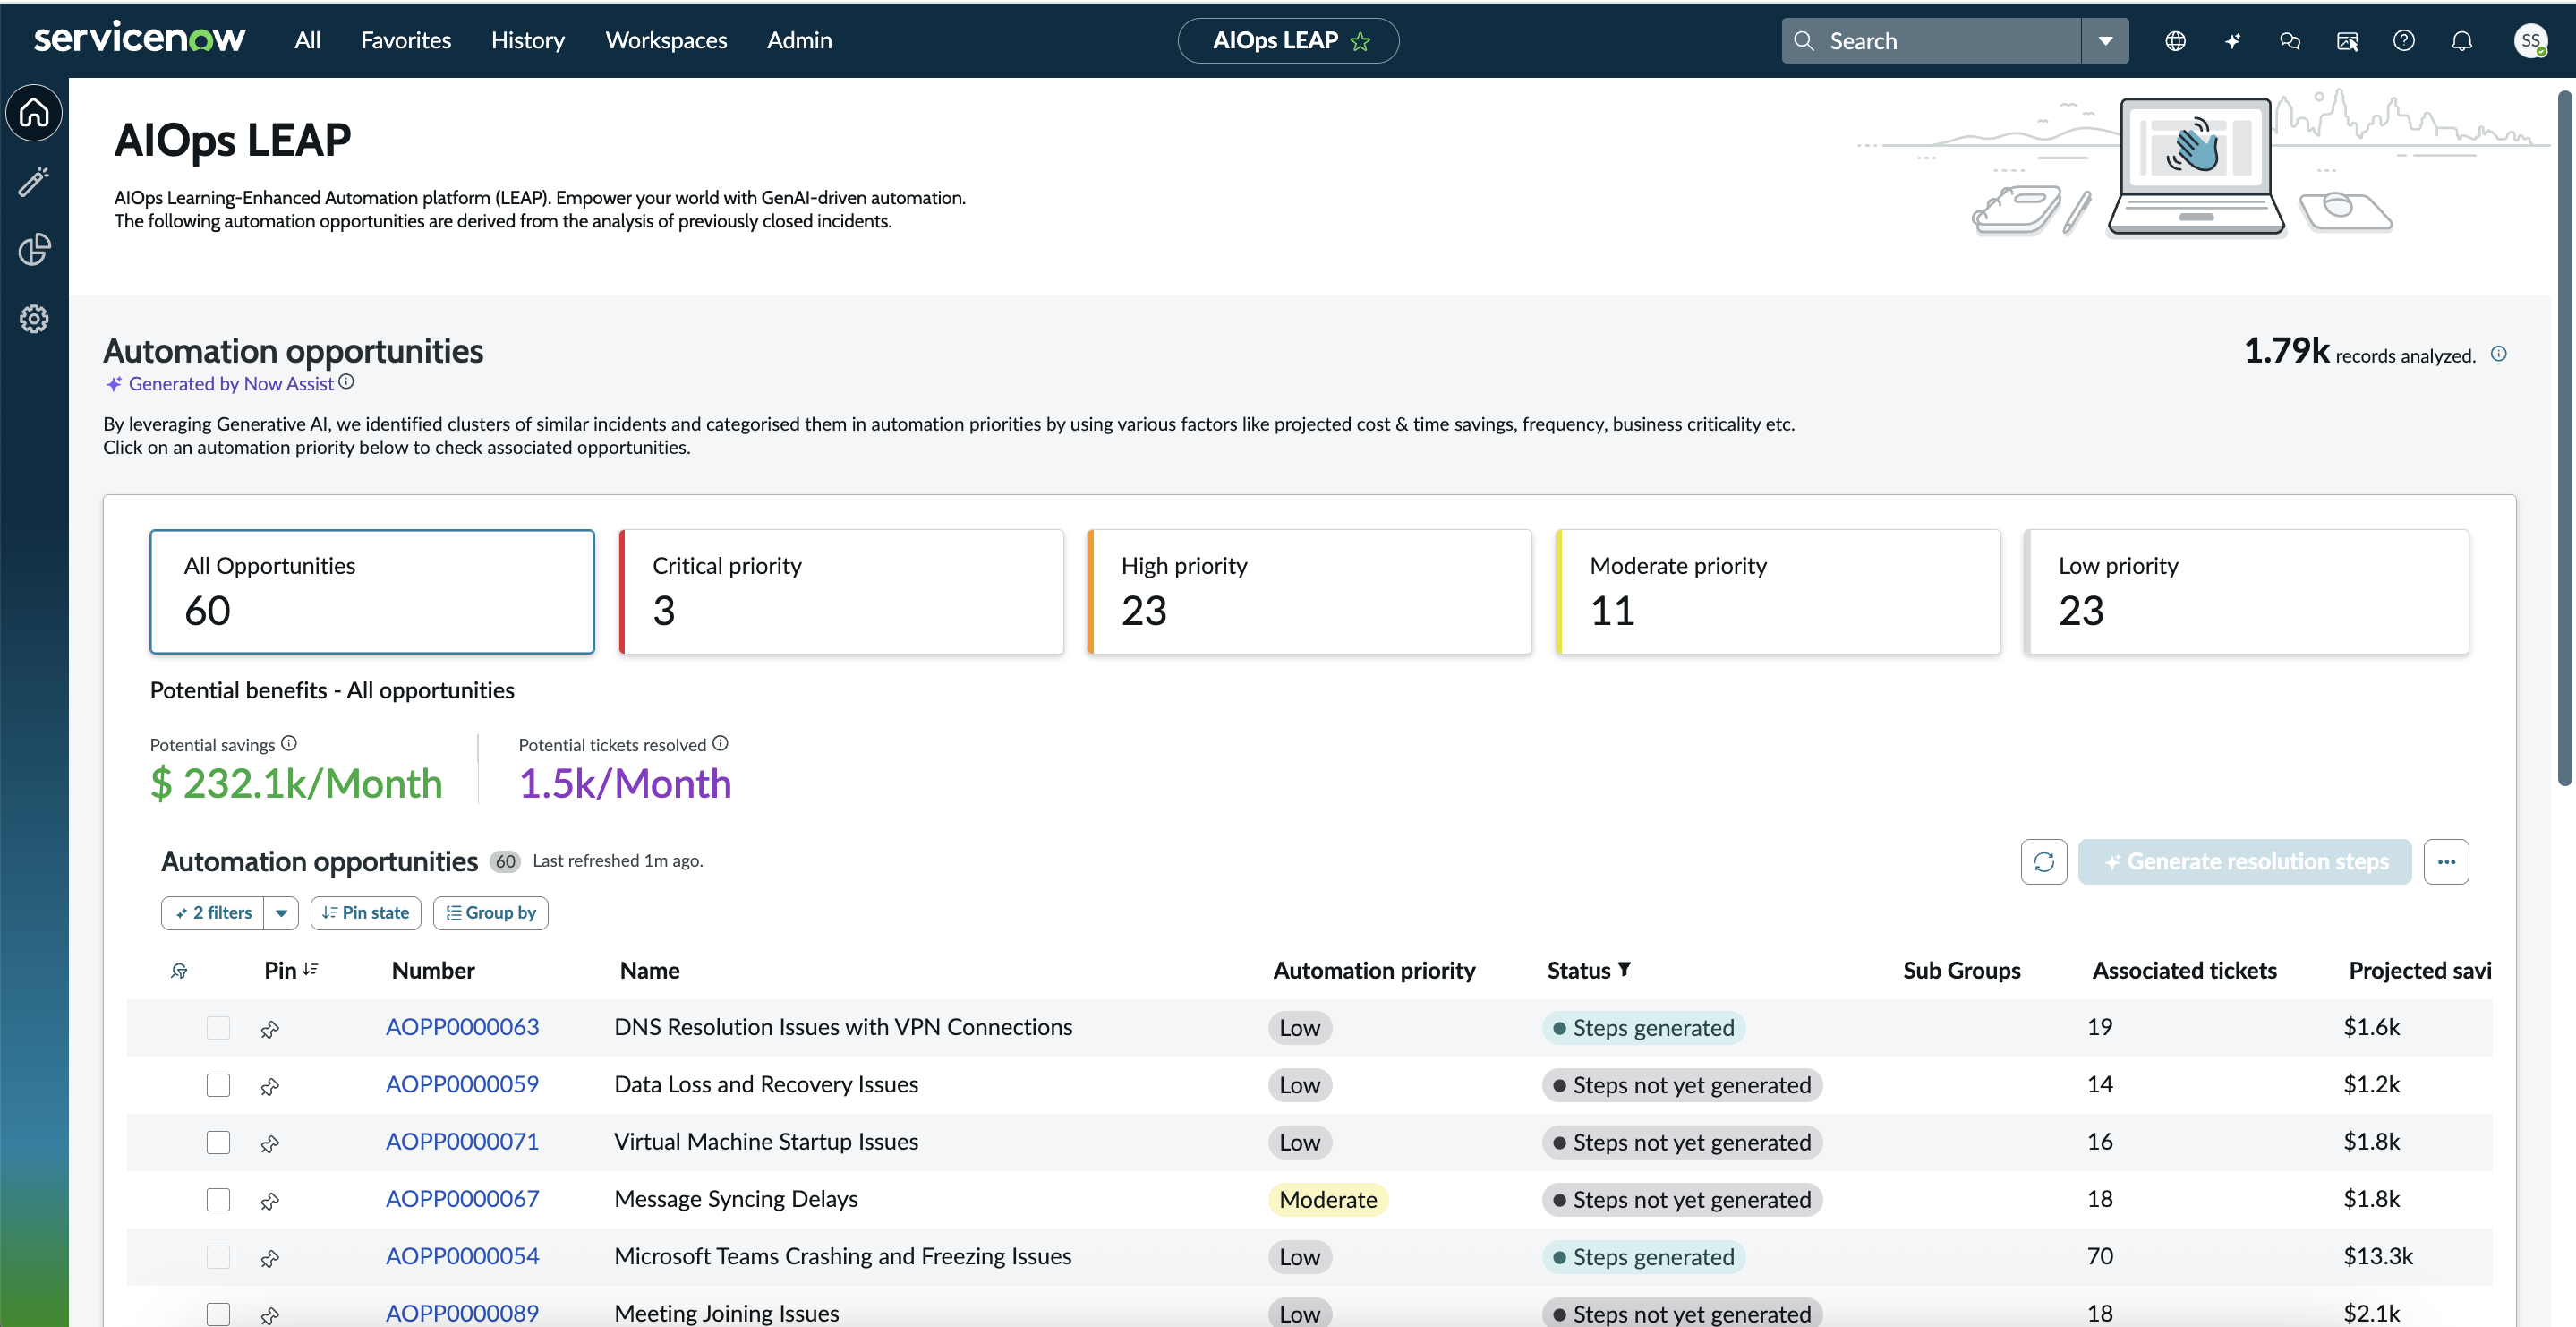2576x1327 pixels.
Task: Open opportunity AOPP0000054
Action: coord(462,1256)
